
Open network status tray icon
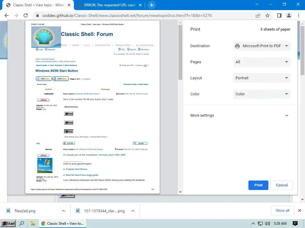point(260,224)
